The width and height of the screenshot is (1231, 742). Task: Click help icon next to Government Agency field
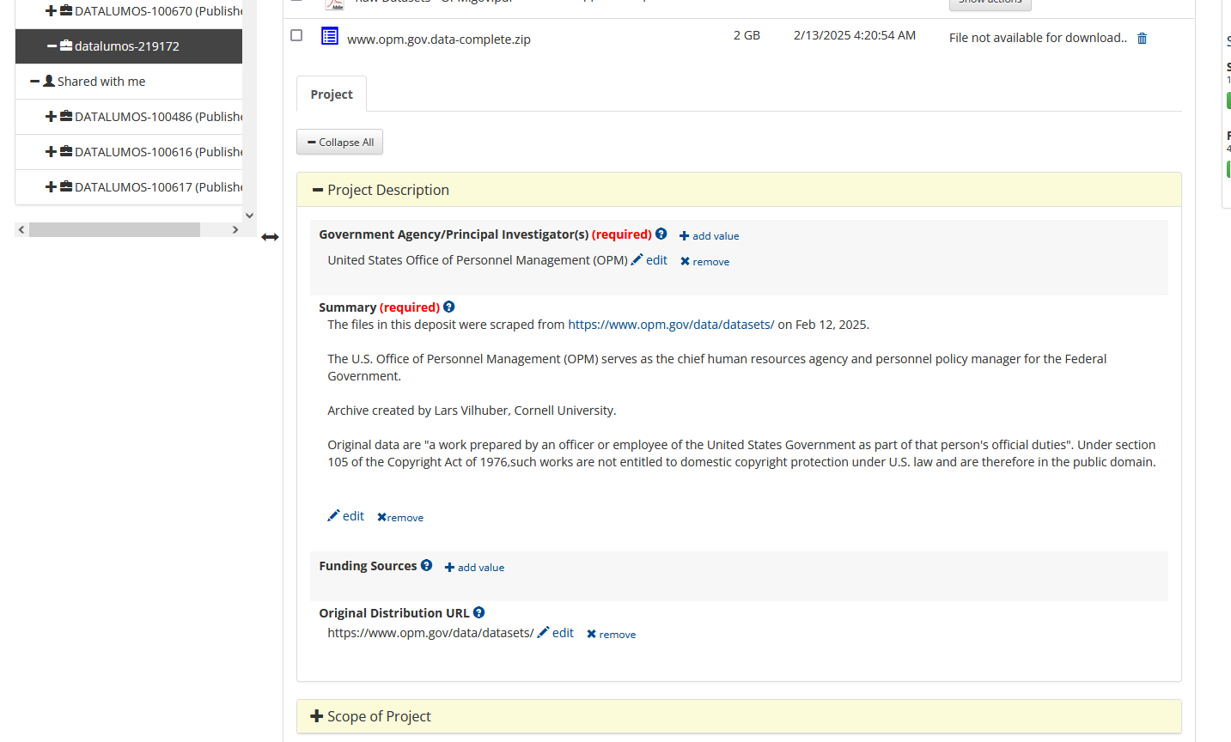point(661,234)
